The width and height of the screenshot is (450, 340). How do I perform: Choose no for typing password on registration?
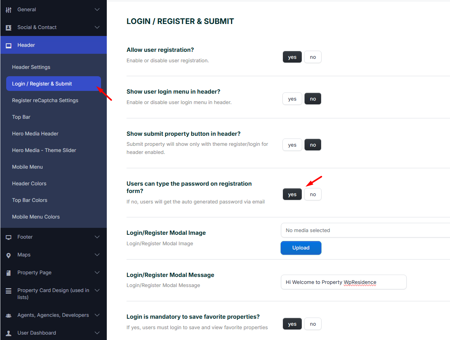click(313, 194)
